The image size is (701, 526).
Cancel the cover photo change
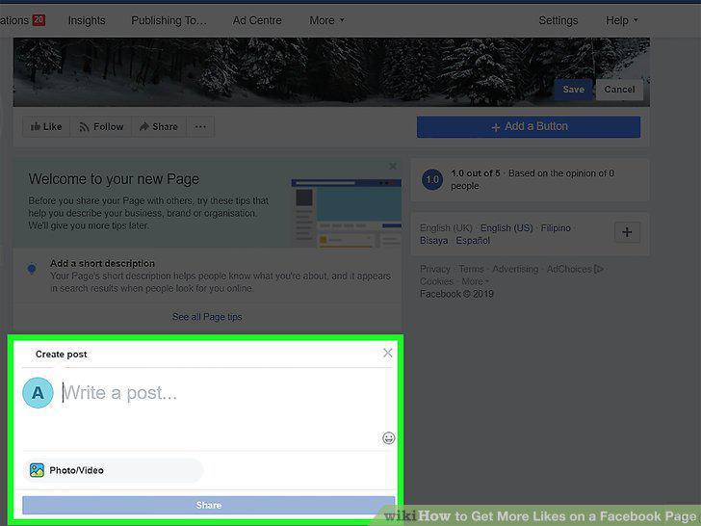click(619, 90)
